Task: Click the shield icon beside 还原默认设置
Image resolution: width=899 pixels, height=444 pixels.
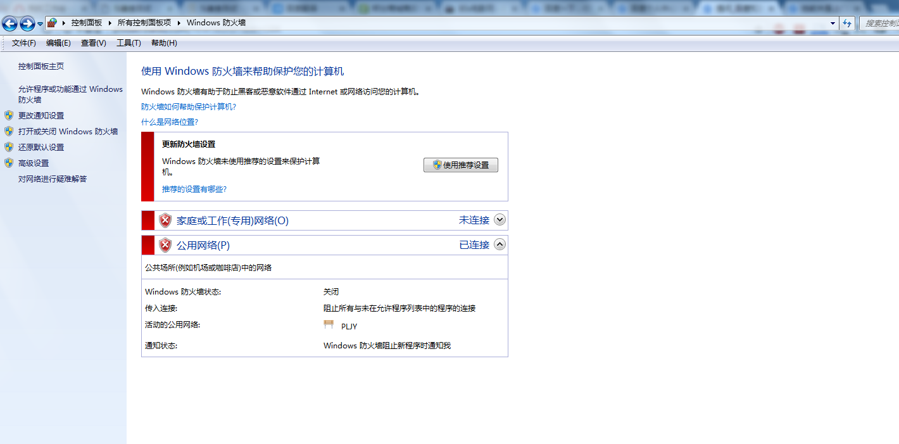Action: [9, 147]
